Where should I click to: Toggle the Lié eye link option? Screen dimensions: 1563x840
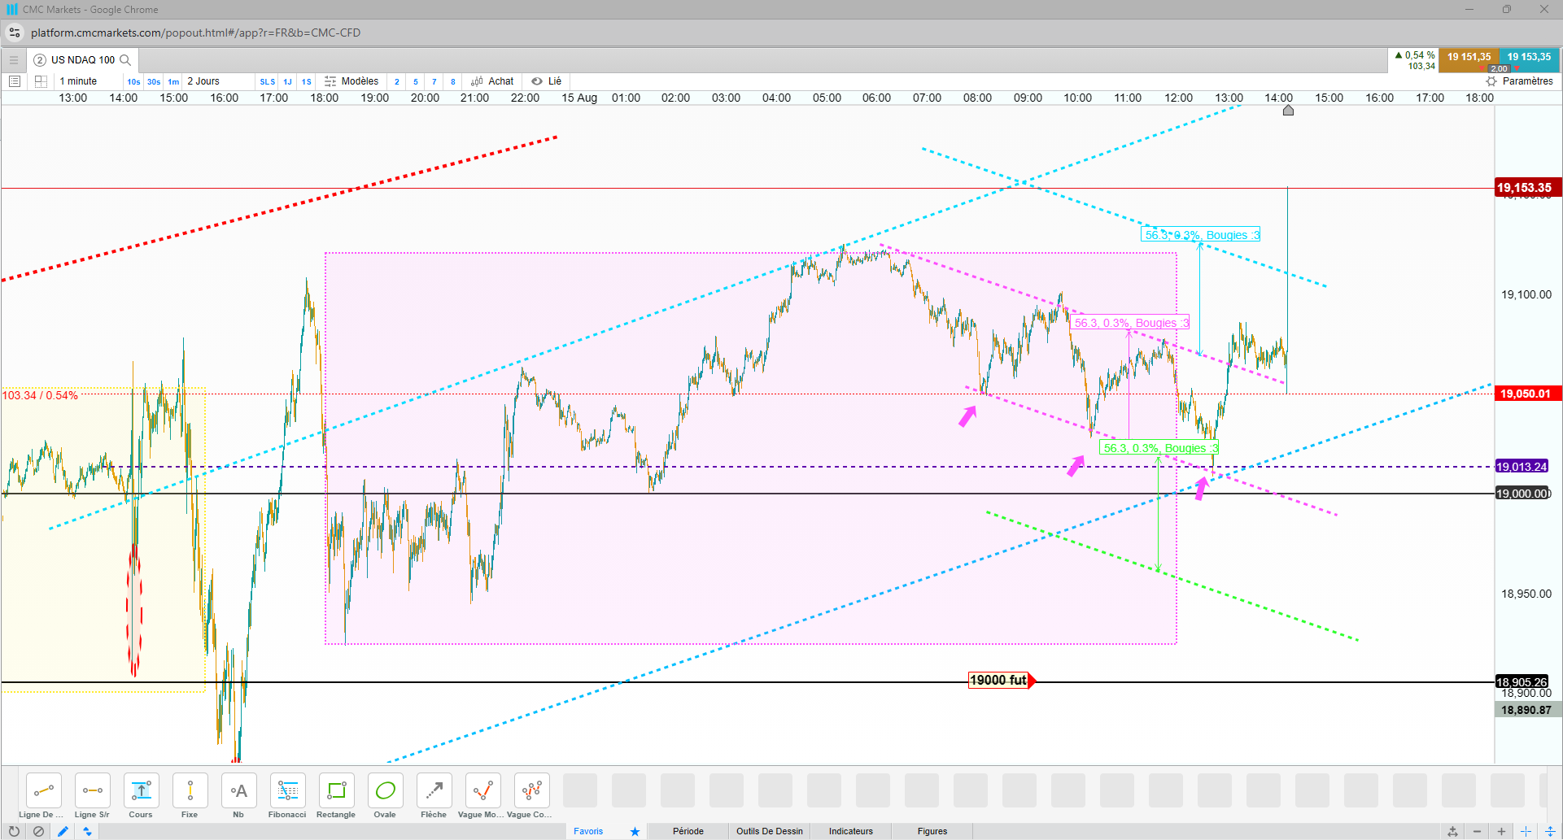point(547,81)
